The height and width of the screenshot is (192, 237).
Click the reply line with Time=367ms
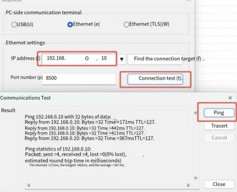[x=90, y=138]
